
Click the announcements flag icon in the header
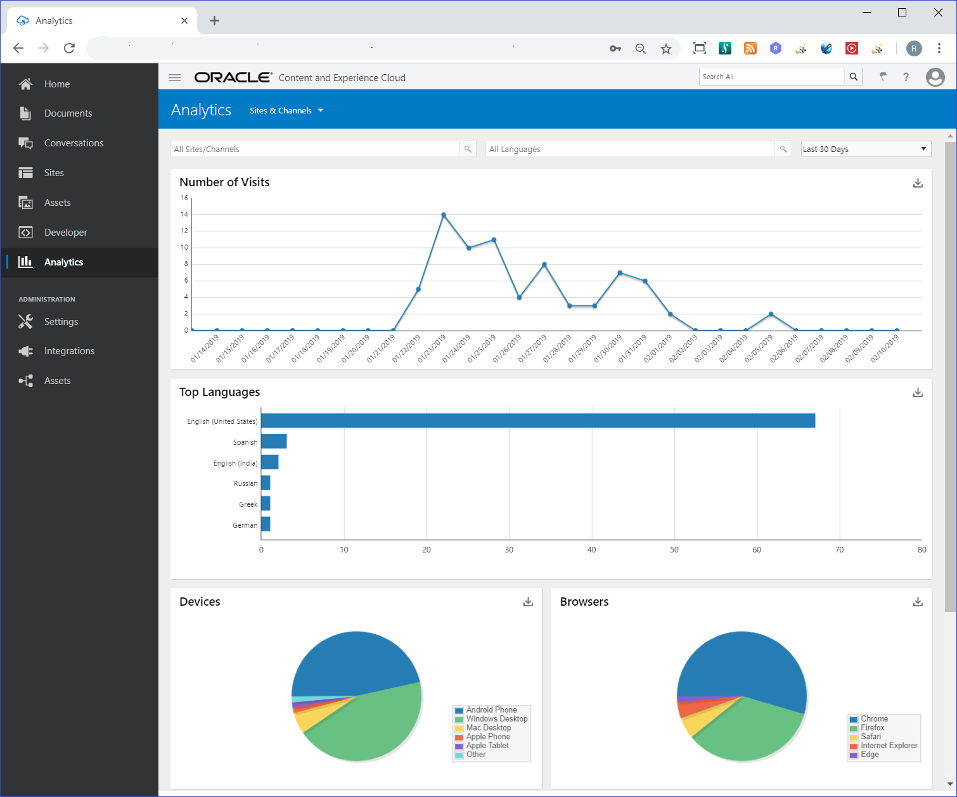coord(883,77)
